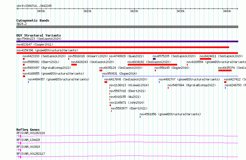Open nsv6016155 (Wu2021) variant

click(x=125, y=97)
